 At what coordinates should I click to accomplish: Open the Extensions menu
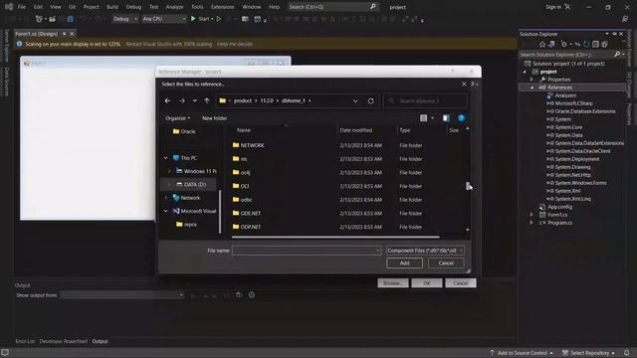click(x=222, y=7)
